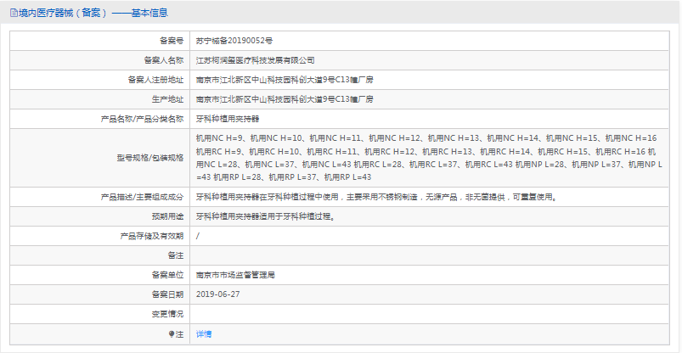Select the description mentioning 不锈钢制造
This screenshot has width=682, height=353.
click(376, 197)
